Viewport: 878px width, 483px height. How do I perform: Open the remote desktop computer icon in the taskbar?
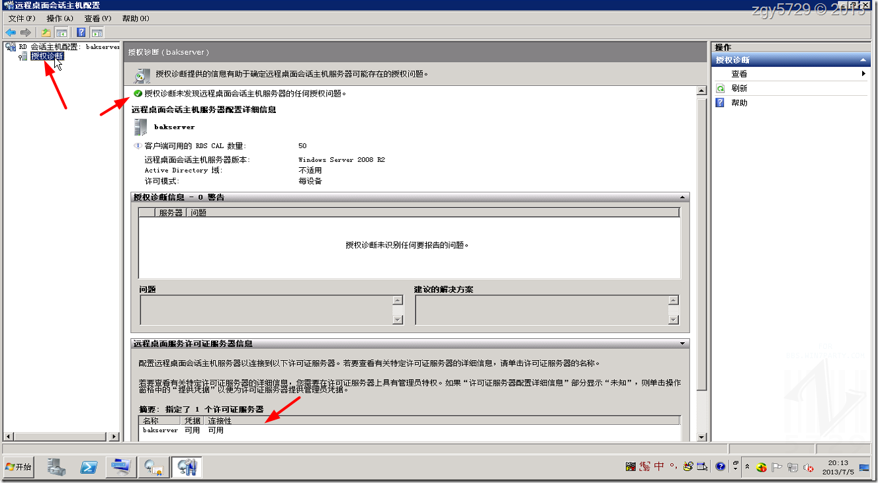122,467
